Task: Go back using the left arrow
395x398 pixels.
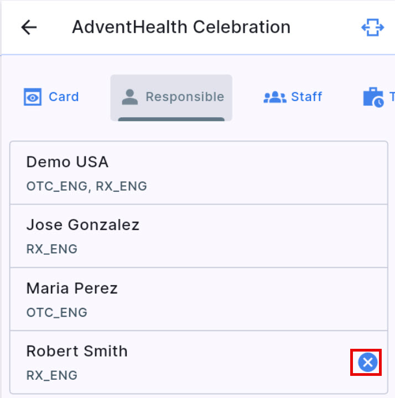Action: point(29,28)
